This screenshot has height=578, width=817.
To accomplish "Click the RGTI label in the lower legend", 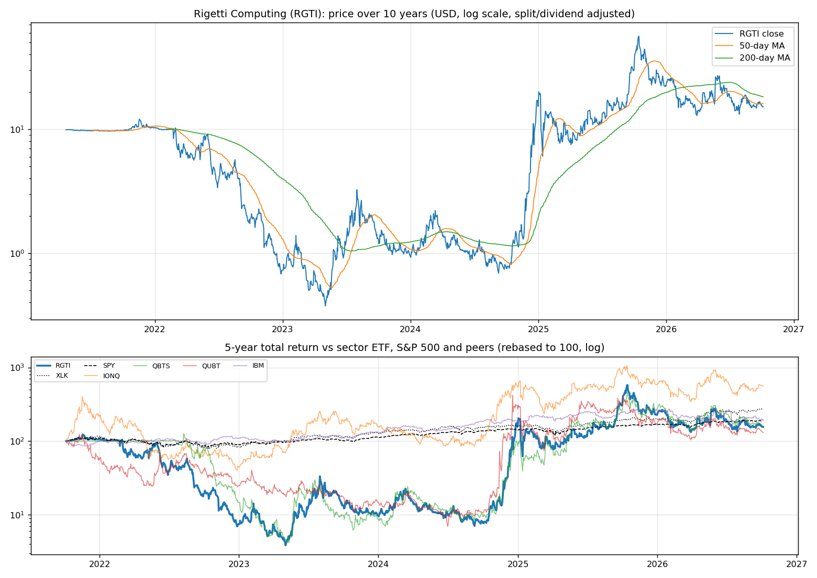I will click(63, 366).
